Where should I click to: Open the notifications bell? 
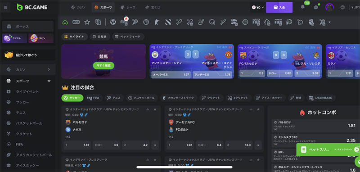[303, 7]
